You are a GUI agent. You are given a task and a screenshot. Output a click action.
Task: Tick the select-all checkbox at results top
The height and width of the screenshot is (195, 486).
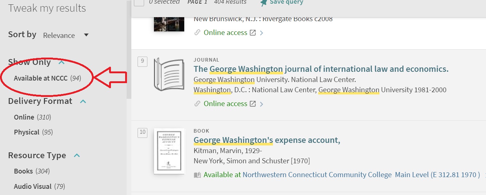[139, 2]
